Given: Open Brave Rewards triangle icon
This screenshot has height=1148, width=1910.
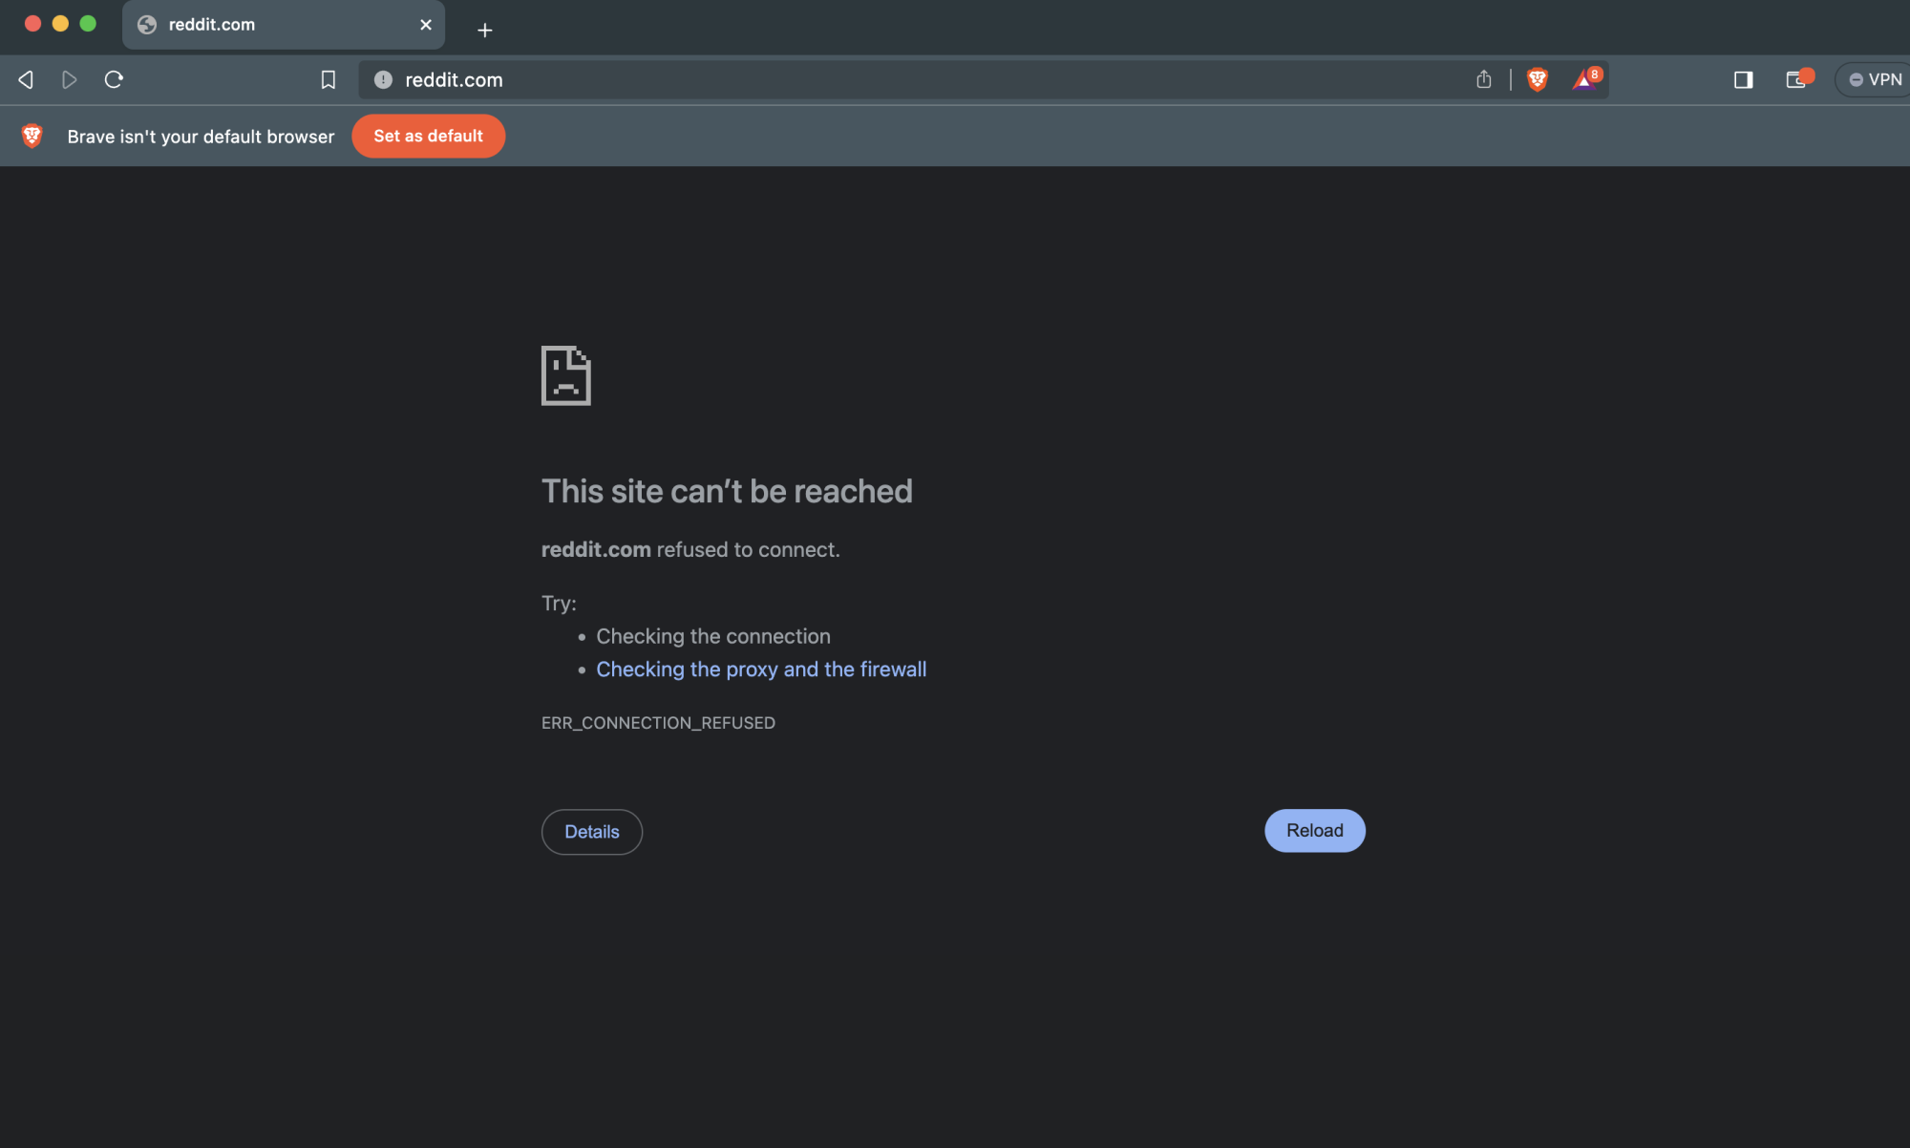Looking at the screenshot, I should point(1585,80).
